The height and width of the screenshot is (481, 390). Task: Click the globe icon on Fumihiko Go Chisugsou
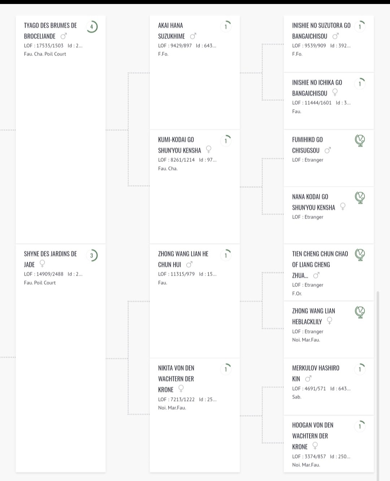click(360, 141)
